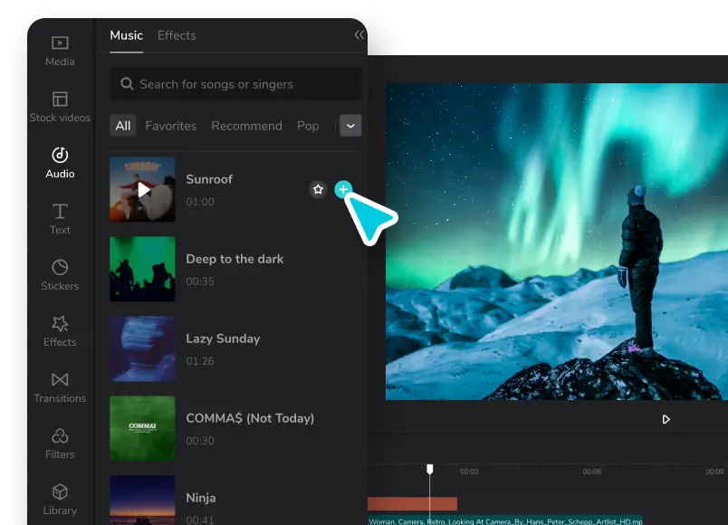728x525 pixels.
Task: Click the Sunroof song title
Action: 209,179
